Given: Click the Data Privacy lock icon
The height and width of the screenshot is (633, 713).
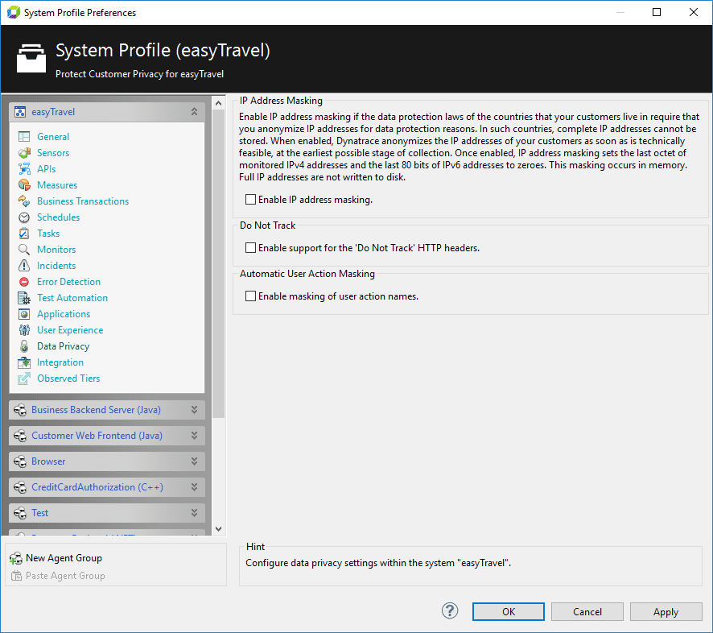Looking at the screenshot, I should (x=24, y=346).
